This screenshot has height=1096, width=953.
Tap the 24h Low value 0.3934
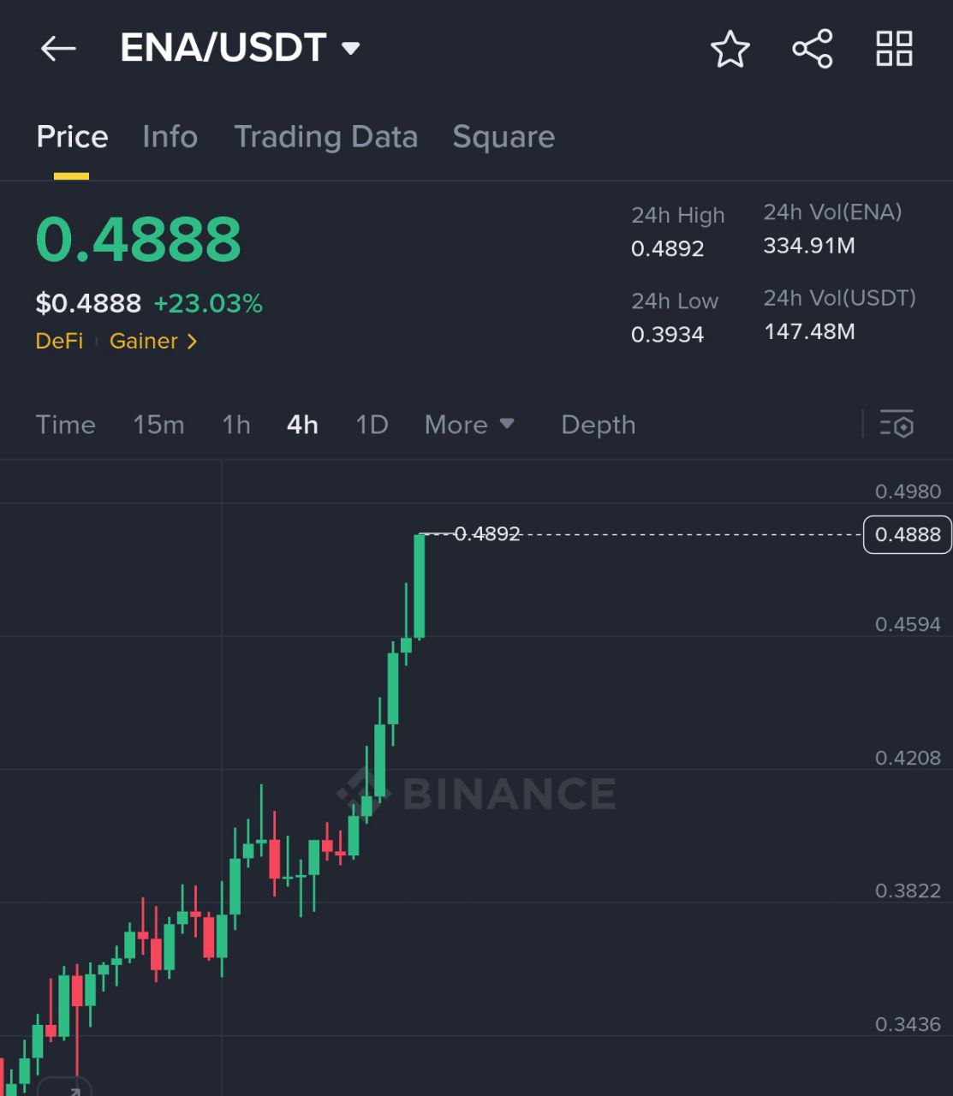(667, 335)
